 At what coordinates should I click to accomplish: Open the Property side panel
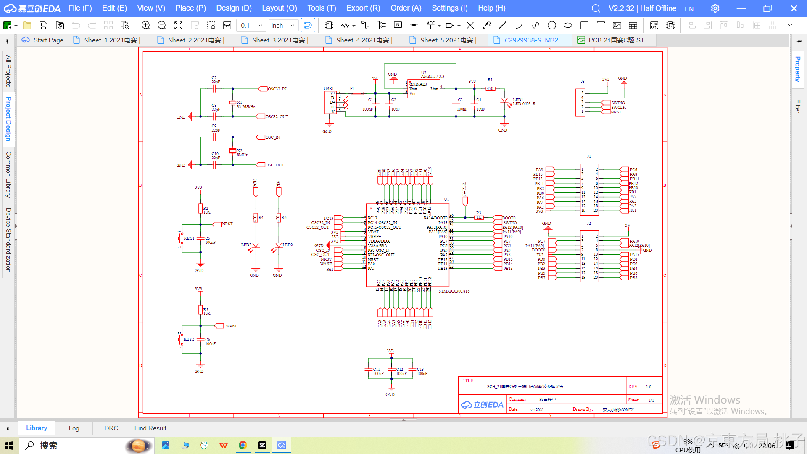point(797,69)
